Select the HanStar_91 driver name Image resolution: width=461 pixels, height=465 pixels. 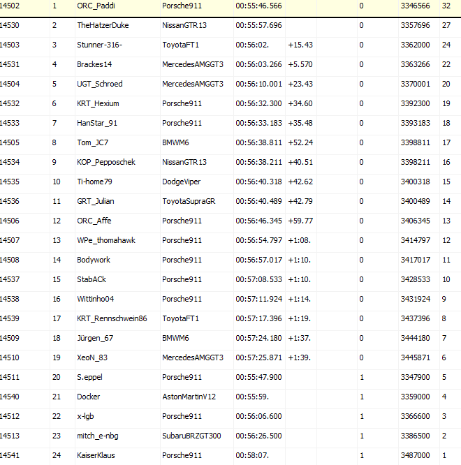97,123
